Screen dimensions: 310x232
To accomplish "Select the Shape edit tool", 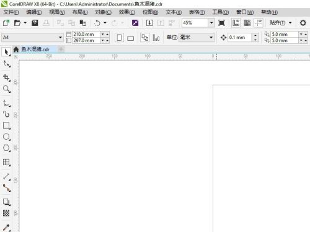I will pyautogui.click(x=6, y=64).
